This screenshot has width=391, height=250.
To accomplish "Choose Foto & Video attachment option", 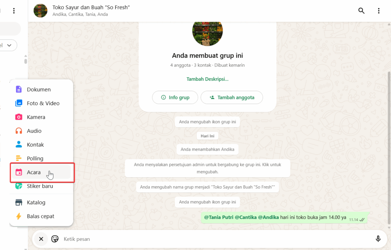I will click(x=43, y=103).
